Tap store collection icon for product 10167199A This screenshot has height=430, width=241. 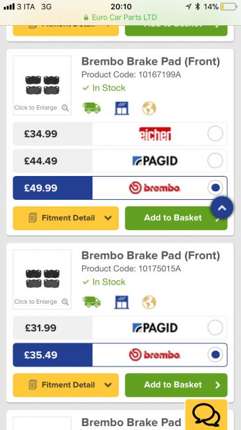click(121, 108)
